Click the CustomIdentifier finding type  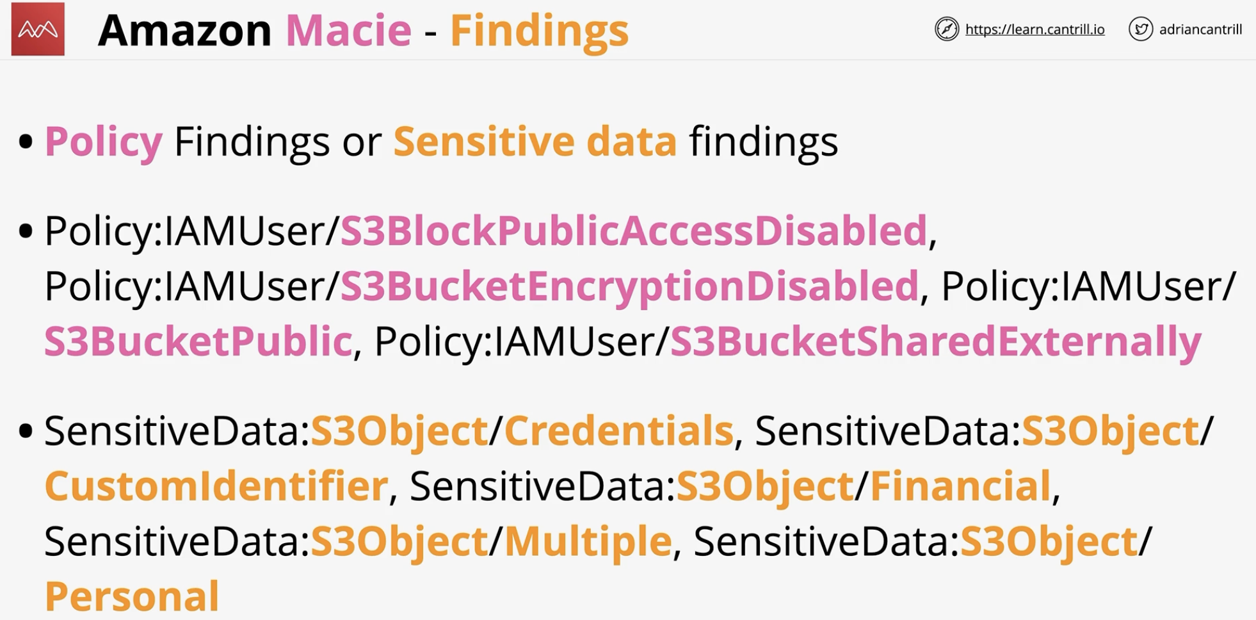[216, 485]
